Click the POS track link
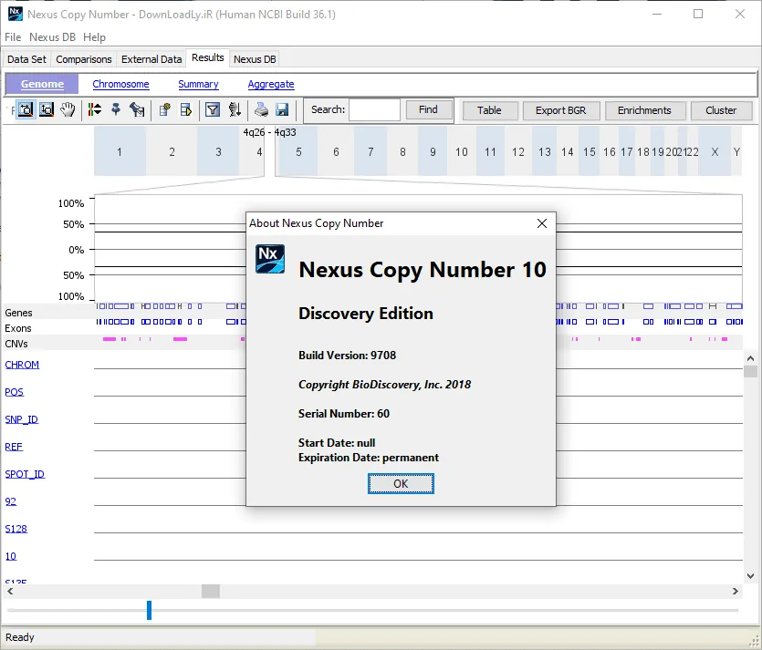 pos(14,392)
